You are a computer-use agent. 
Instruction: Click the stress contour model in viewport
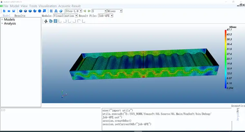[144, 64]
